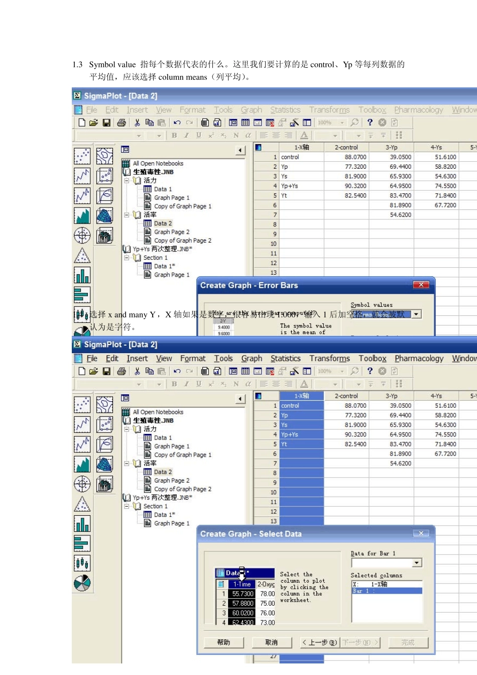Open the Symbol values dropdown in Error Bars dialog
Image resolution: width=477 pixels, height=675 pixels.
(416, 314)
